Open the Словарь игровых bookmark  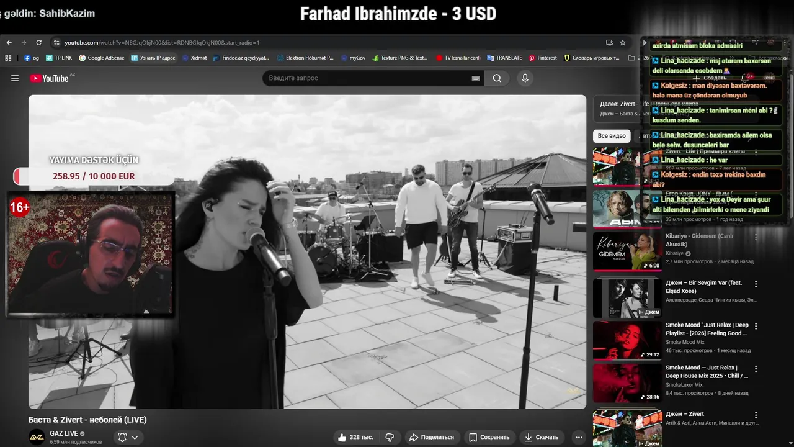[x=592, y=58]
